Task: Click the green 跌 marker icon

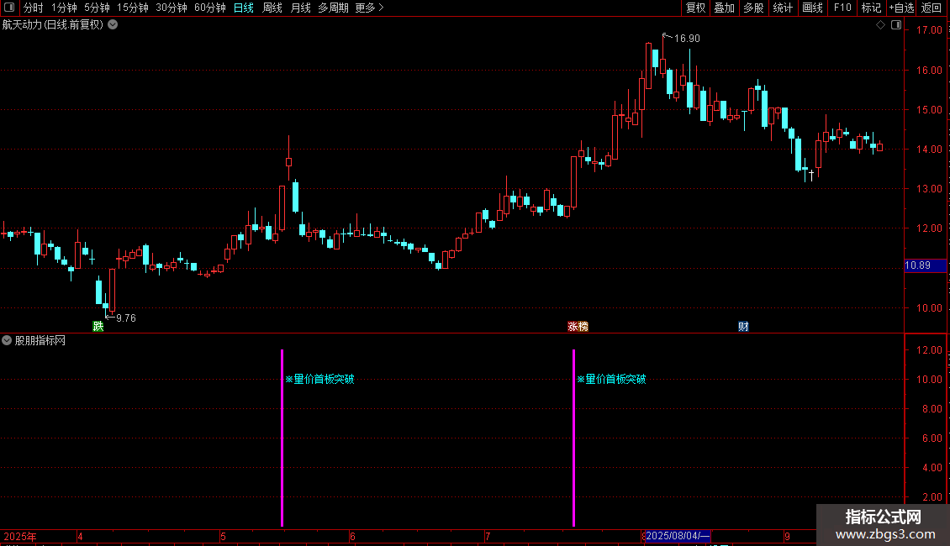Action: 98,326
